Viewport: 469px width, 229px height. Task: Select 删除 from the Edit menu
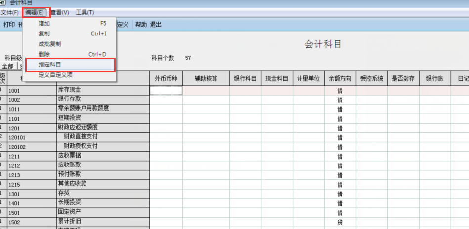(44, 54)
